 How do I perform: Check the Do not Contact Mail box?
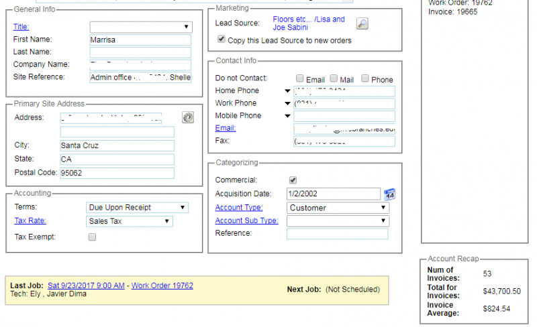pos(334,78)
